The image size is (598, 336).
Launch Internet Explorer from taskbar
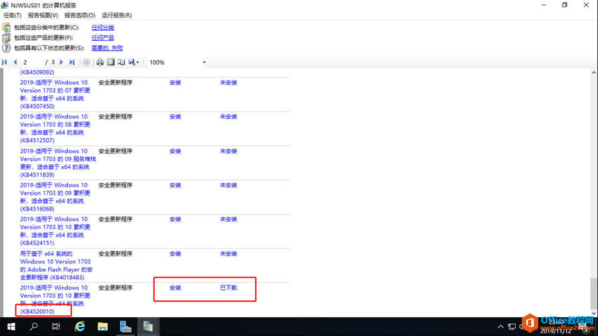tap(79, 327)
